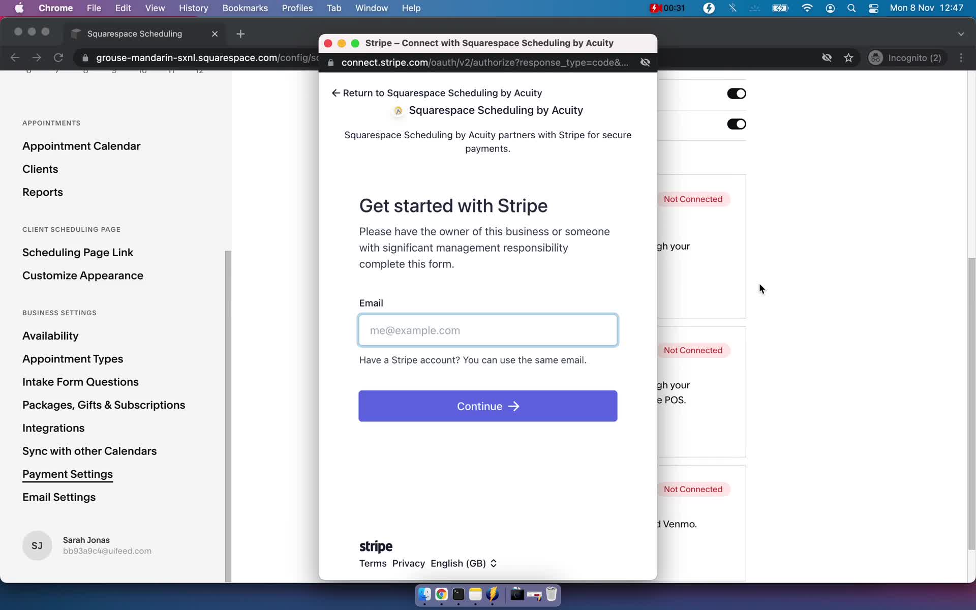Open a new tab with plus button

[240, 34]
